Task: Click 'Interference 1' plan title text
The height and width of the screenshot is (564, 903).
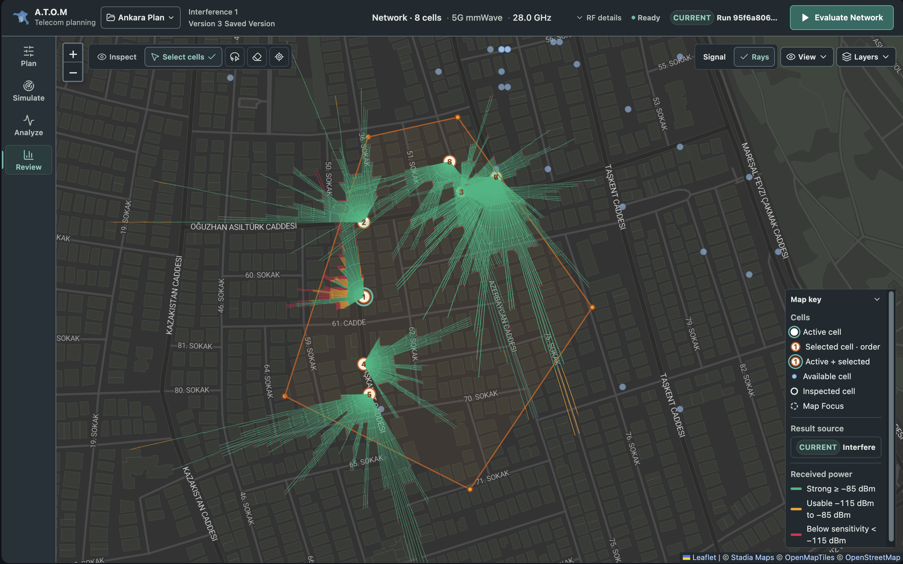Action: coord(213,12)
